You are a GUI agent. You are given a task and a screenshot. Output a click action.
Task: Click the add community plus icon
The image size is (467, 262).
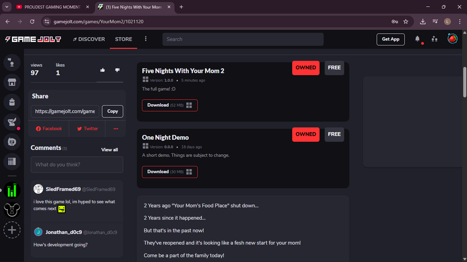[x=12, y=230]
